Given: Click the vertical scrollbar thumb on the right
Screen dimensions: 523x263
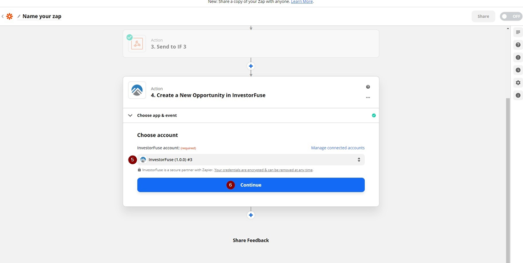Looking at the screenshot, I should (x=508, y=180).
